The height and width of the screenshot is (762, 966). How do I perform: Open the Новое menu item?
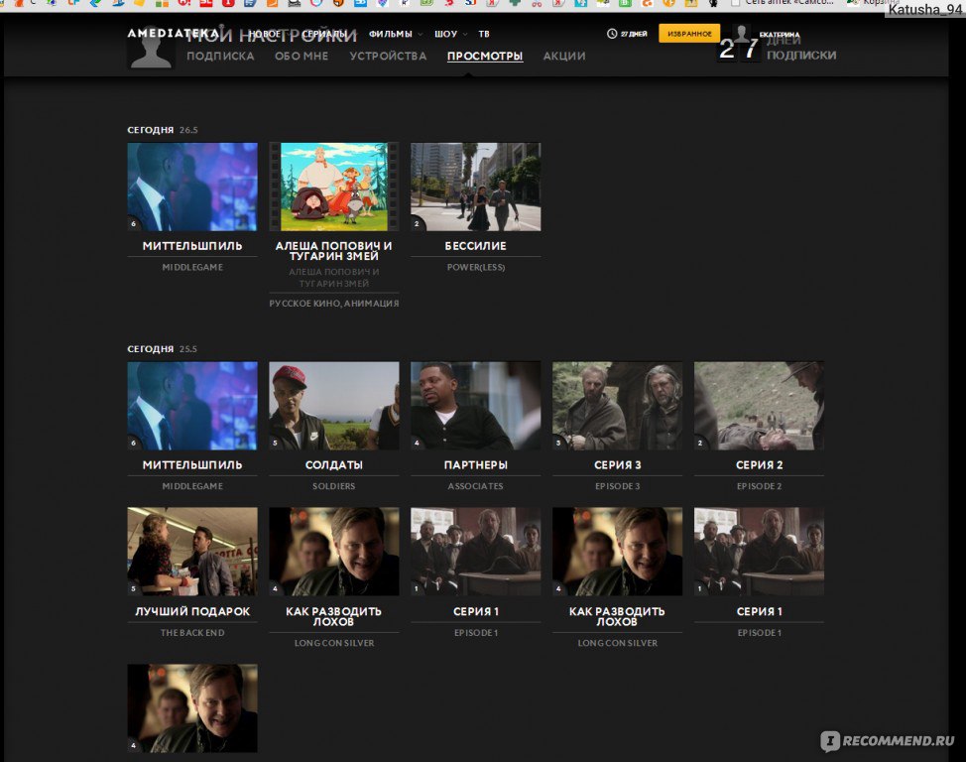(265, 34)
